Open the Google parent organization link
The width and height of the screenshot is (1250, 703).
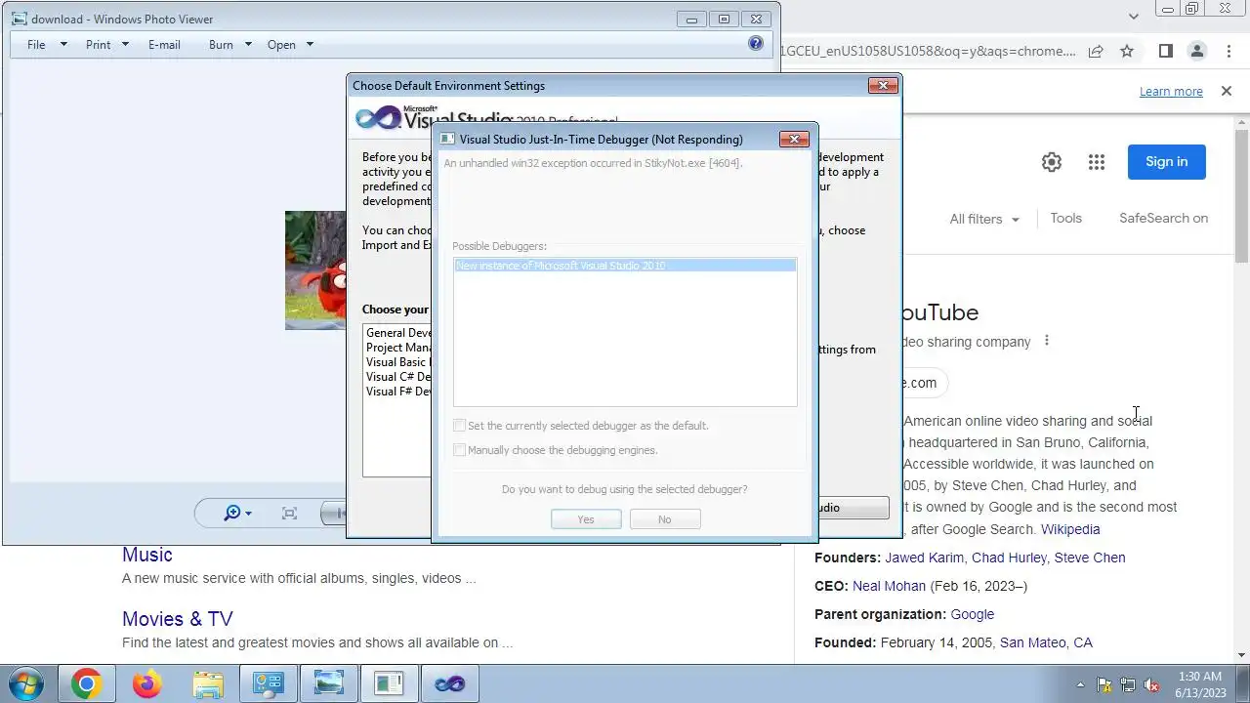pos(973,614)
